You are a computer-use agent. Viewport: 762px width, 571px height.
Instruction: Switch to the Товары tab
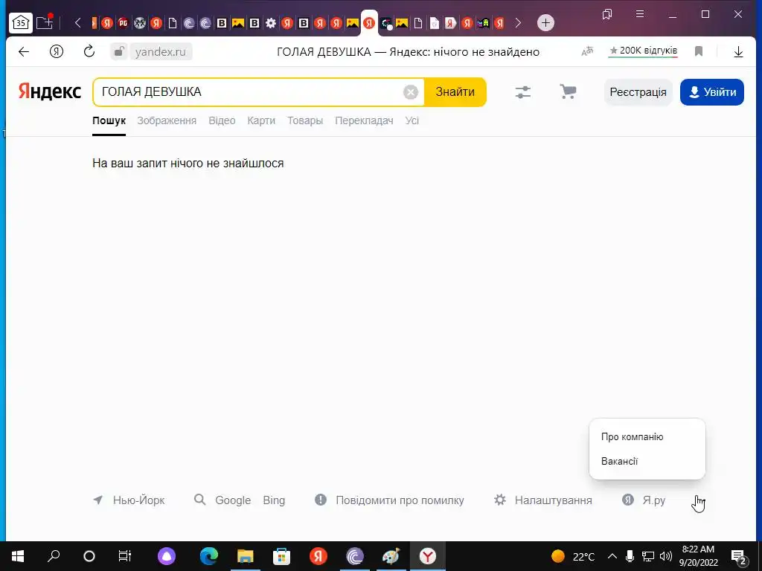tap(304, 121)
